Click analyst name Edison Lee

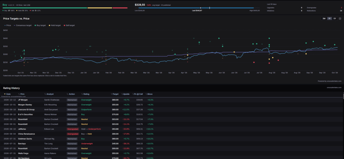click(x=48, y=129)
